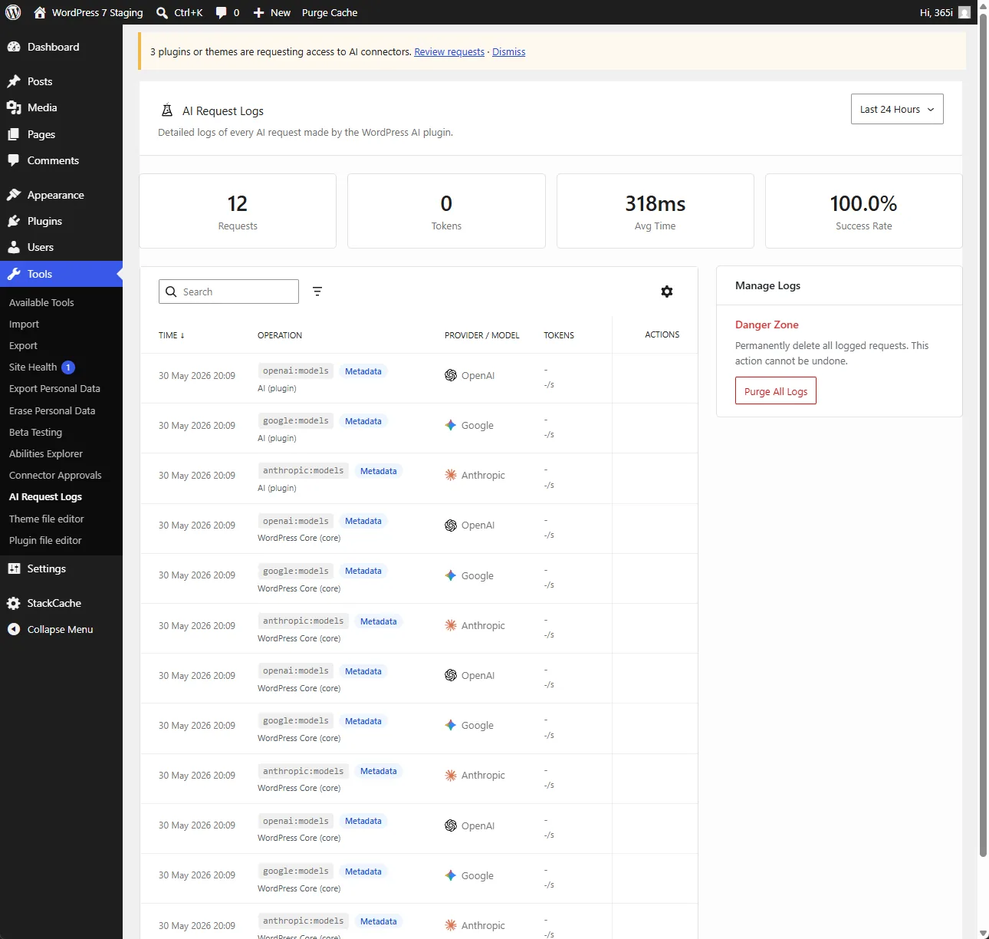Open table view settings gear icon

(x=667, y=292)
